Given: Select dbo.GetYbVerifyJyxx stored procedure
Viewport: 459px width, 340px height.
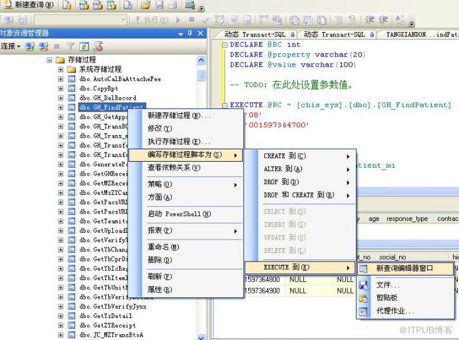Looking at the screenshot, I should 112,307.
